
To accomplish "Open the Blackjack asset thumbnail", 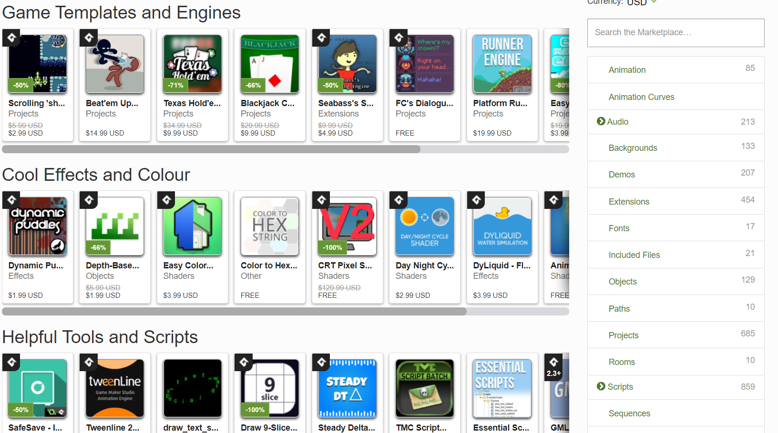I will [270, 64].
